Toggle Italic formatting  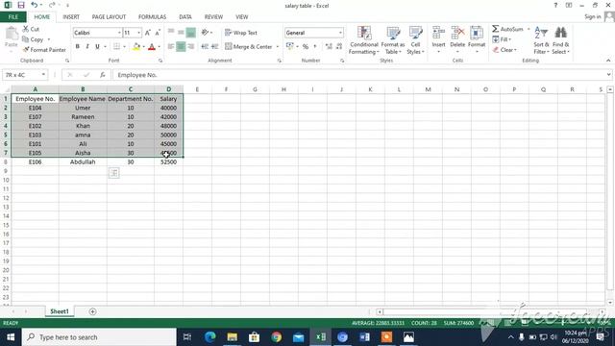point(87,47)
